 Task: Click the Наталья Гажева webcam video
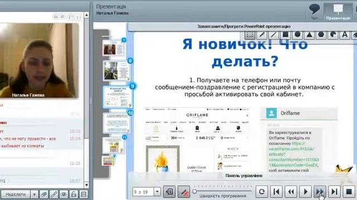click(x=39, y=61)
